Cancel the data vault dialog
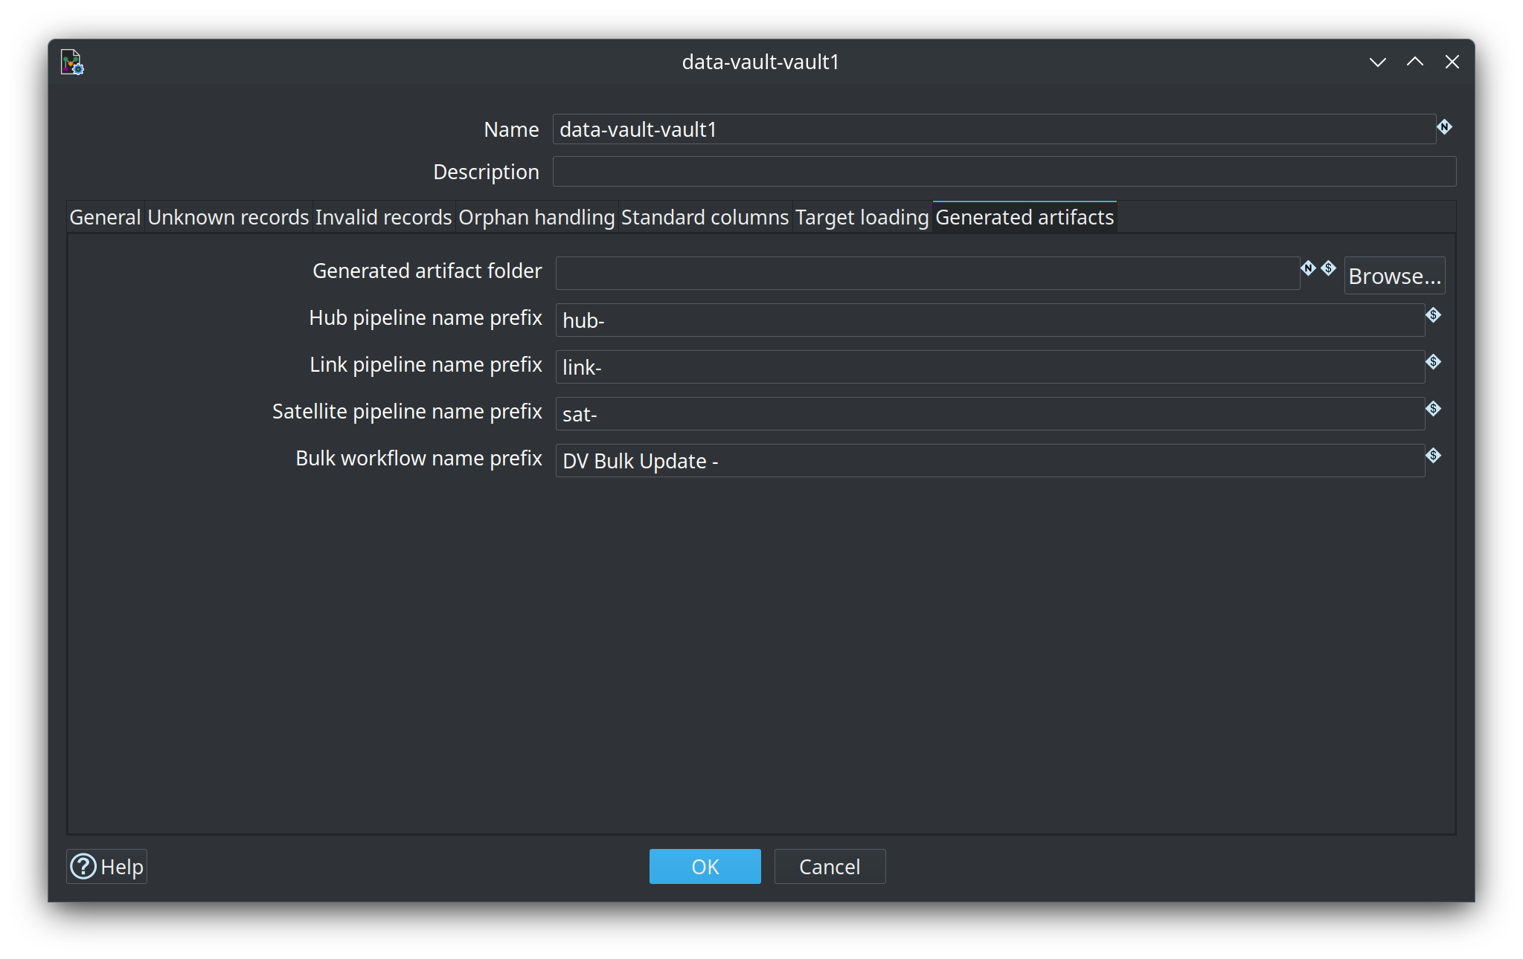 (830, 867)
